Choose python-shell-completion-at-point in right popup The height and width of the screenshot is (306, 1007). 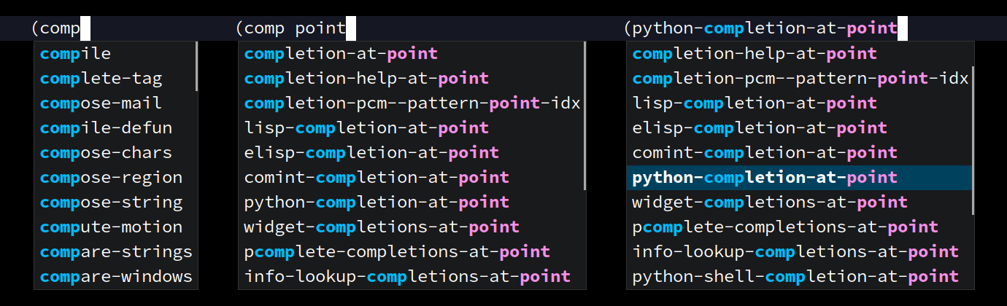(x=799, y=277)
